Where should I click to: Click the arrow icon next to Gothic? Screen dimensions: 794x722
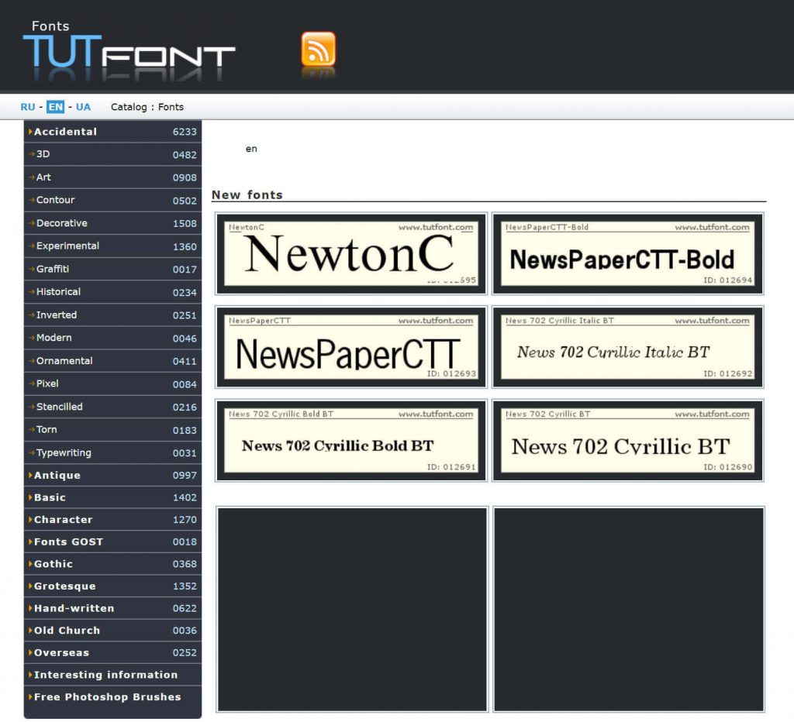point(31,564)
